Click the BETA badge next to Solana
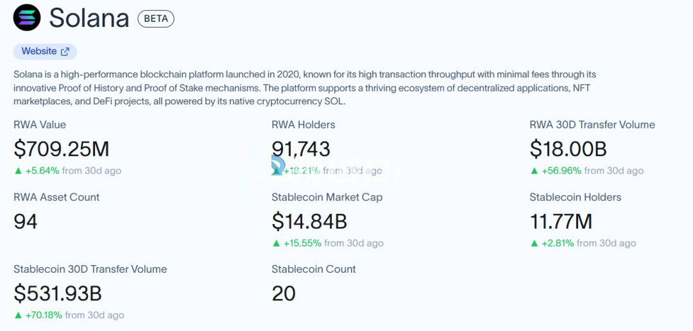This screenshot has height=331, width=693. point(156,19)
